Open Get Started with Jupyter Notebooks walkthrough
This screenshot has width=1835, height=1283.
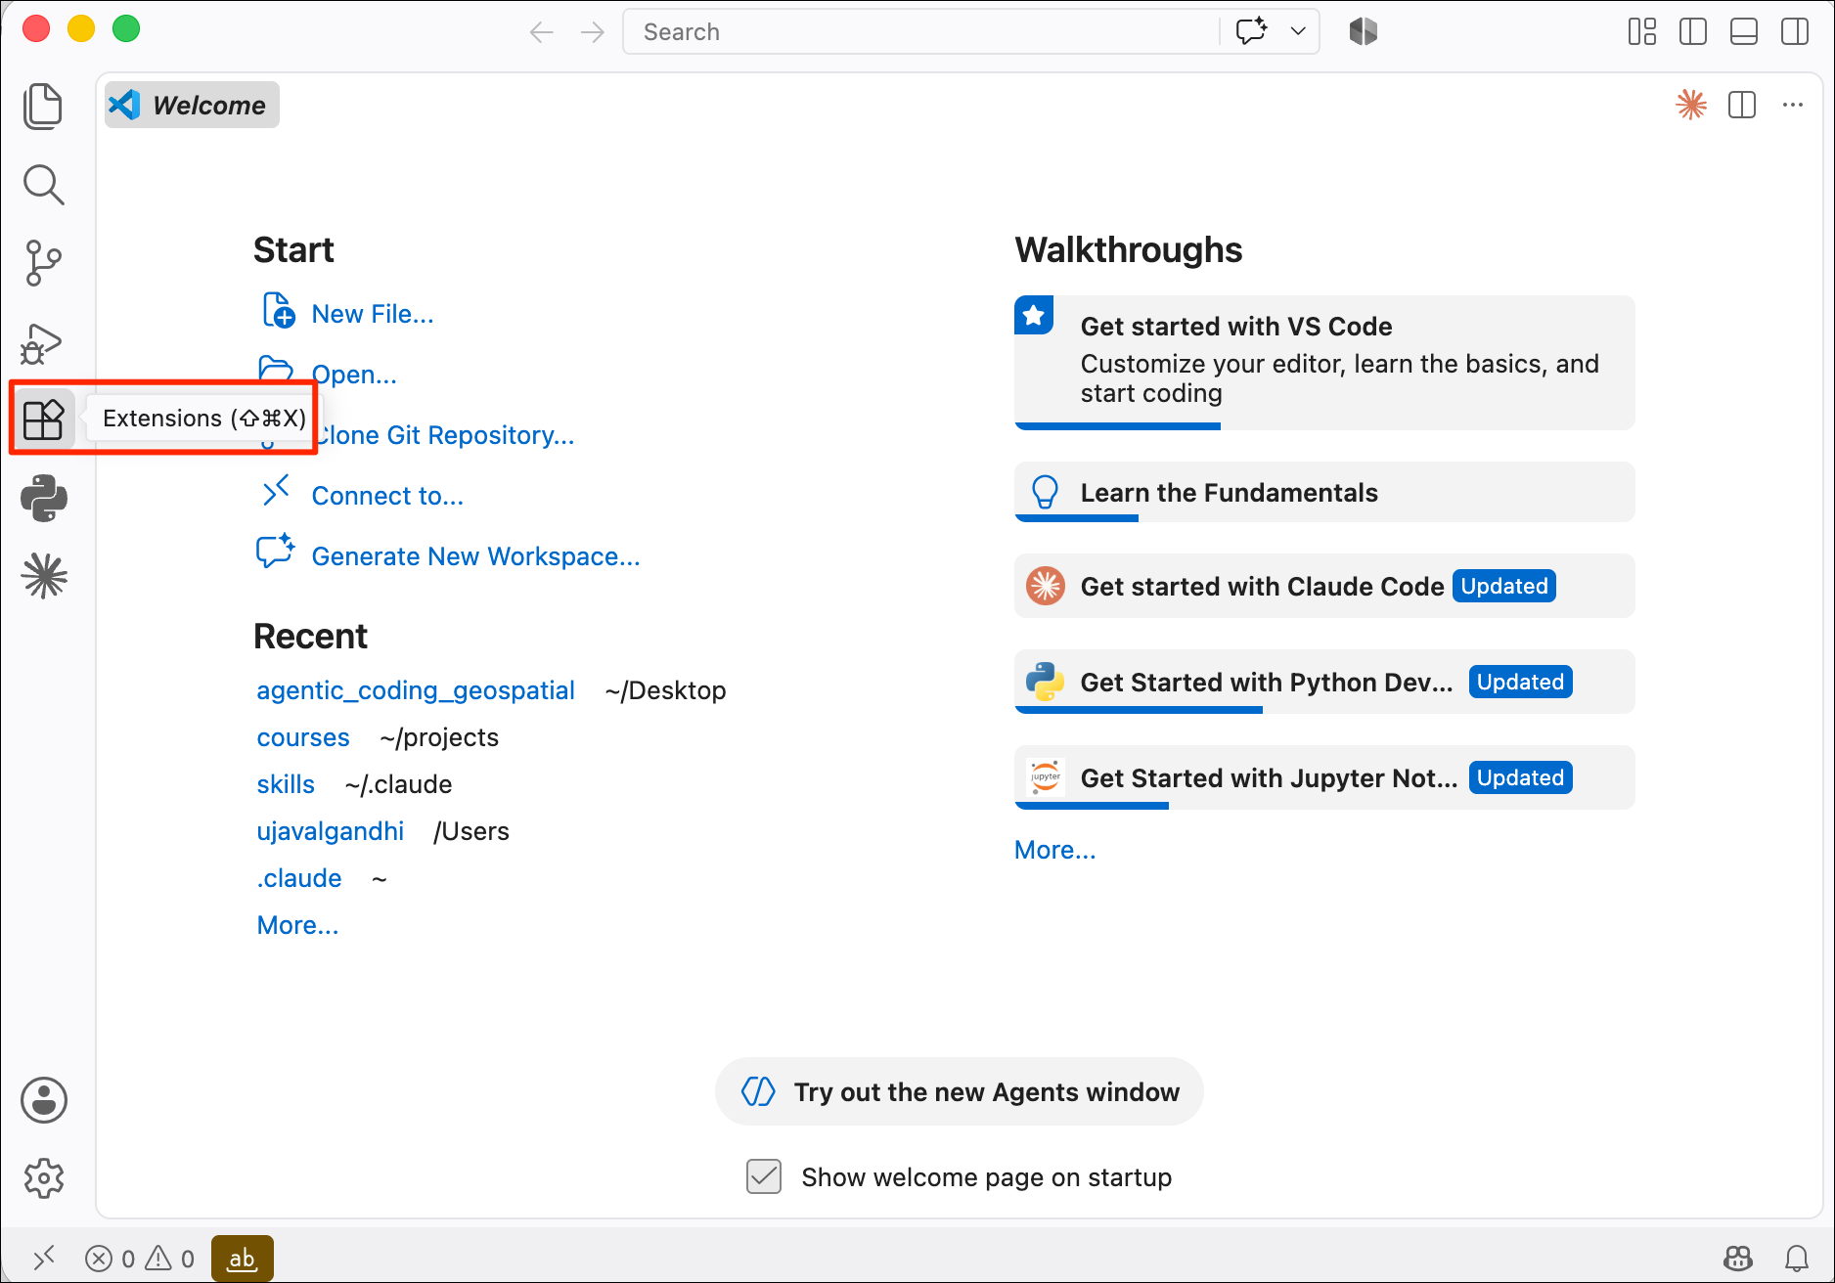pyautogui.click(x=1324, y=777)
